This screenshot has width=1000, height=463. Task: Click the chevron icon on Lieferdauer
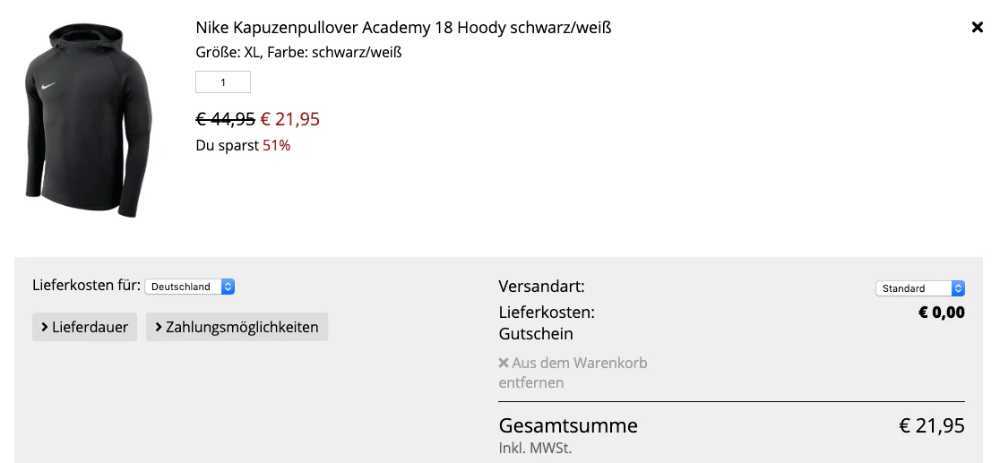[45, 327]
